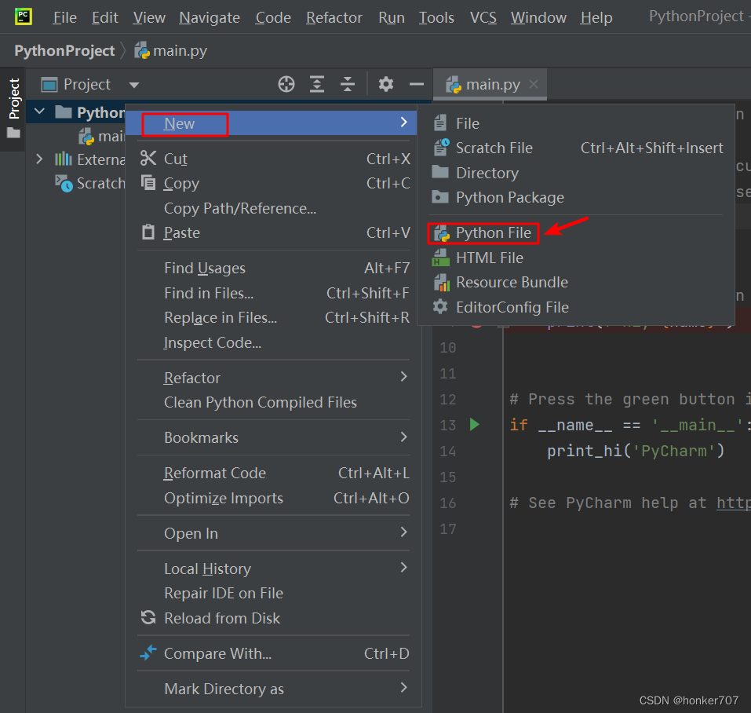The height and width of the screenshot is (713, 751).
Task: Click the HTML File icon
Action: click(x=441, y=258)
